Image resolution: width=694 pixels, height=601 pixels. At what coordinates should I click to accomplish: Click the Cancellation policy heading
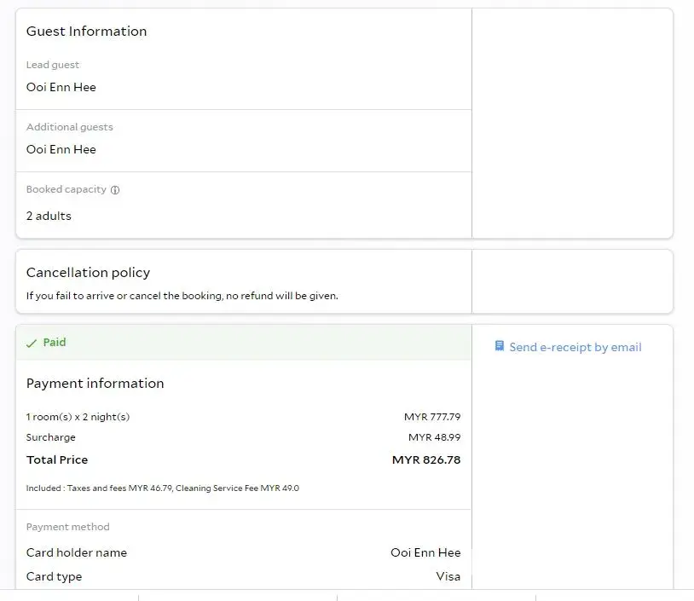88,273
